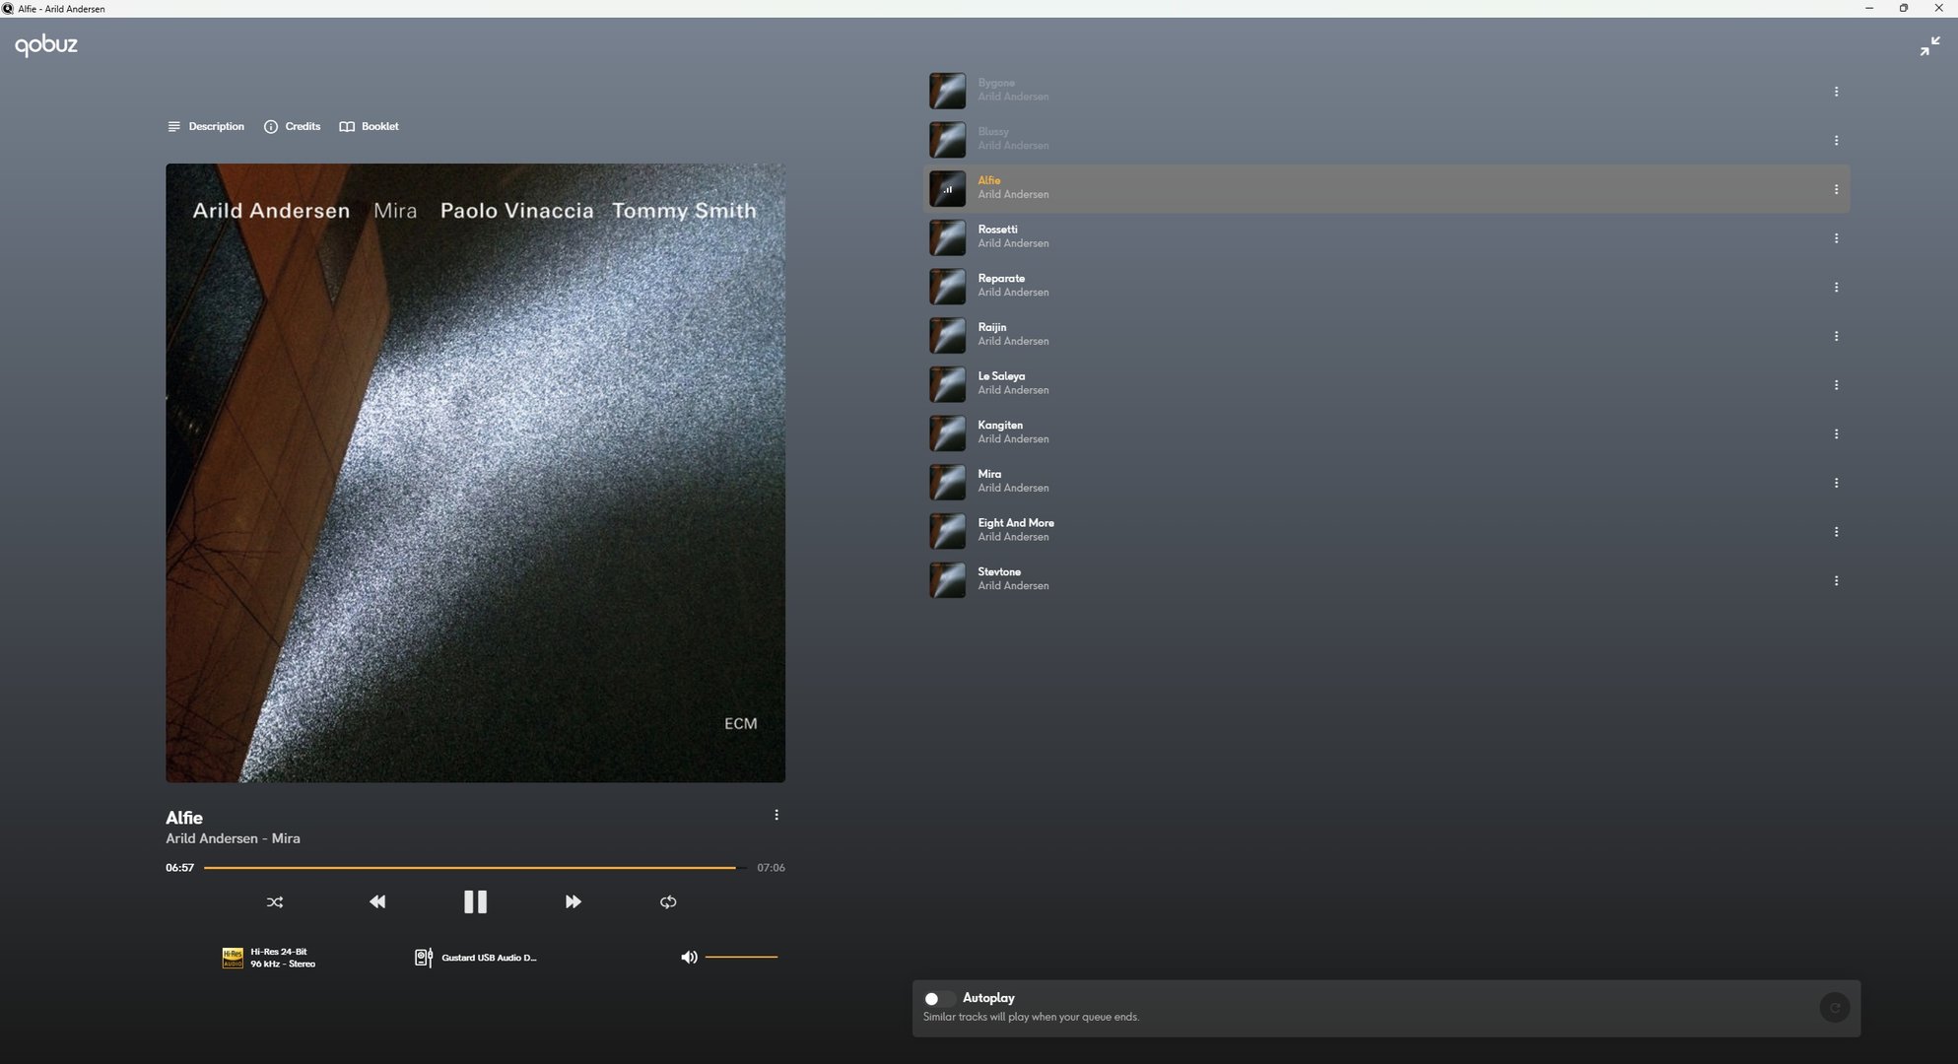The width and height of the screenshot is (1958, 1064).
Task: Adjust the volume slider
Action: pyautogui.click(x=741, y=957)
